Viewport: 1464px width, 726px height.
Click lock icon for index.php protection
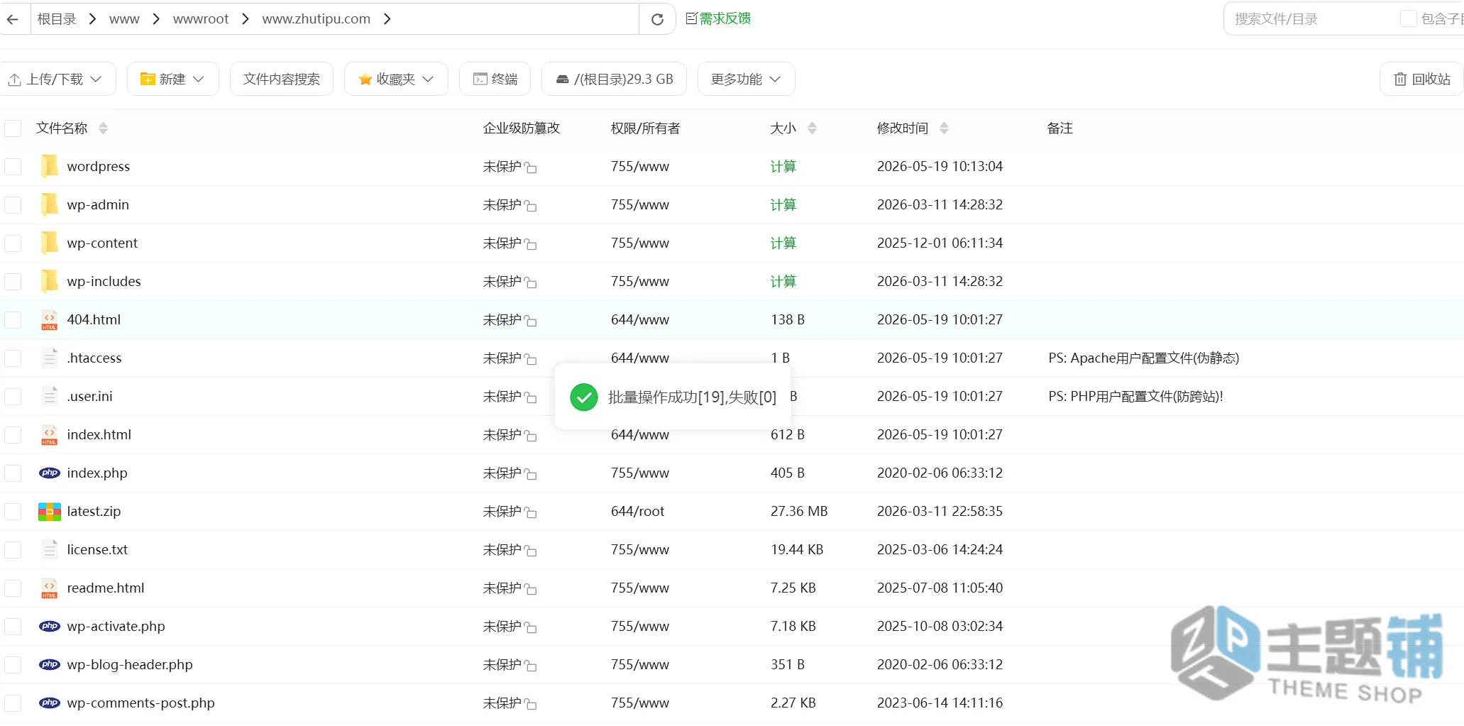(530, 474)
